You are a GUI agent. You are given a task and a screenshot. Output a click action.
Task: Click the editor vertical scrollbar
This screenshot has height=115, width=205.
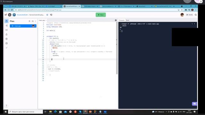[117, 48]
